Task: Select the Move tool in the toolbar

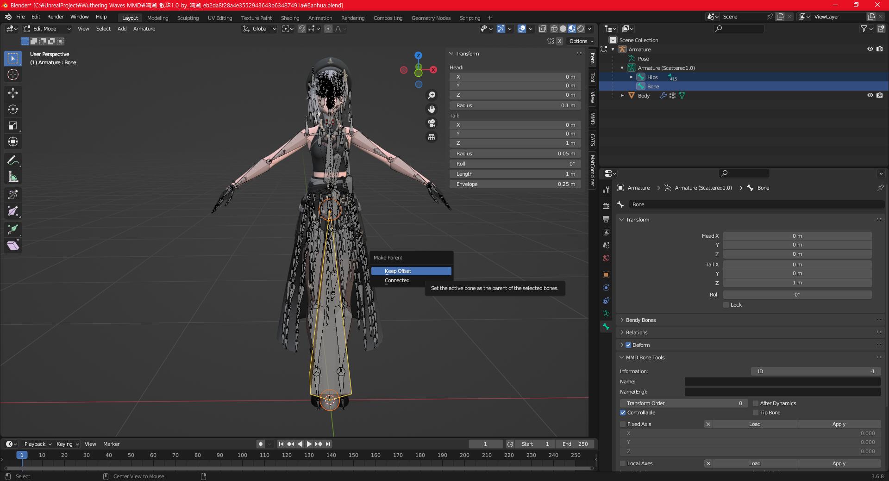Action: pos(13,93)
